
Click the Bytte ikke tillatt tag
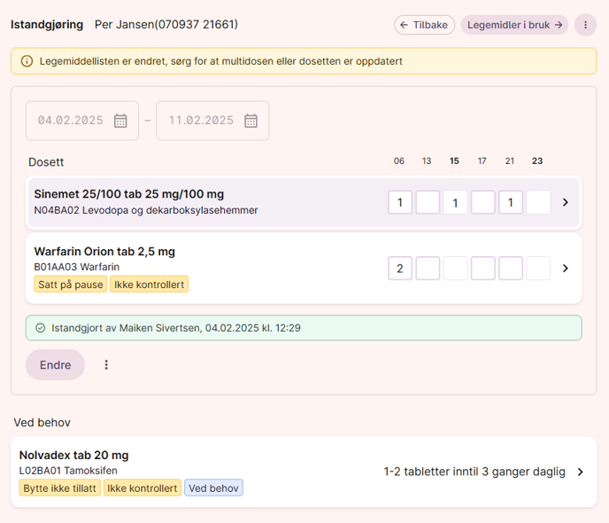point(60,488)
